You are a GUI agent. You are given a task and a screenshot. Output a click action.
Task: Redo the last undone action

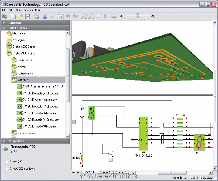pyautogui.click(x=75, y=16)
